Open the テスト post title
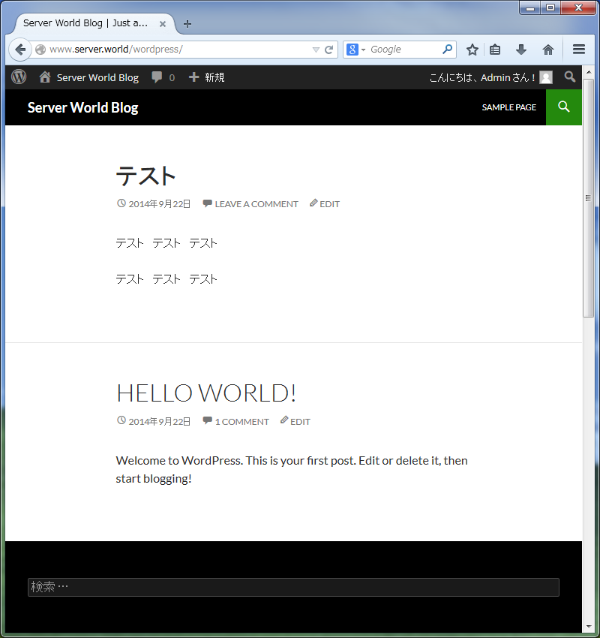The height and width of the screenshot is (638, 600). tap(145, 176)
